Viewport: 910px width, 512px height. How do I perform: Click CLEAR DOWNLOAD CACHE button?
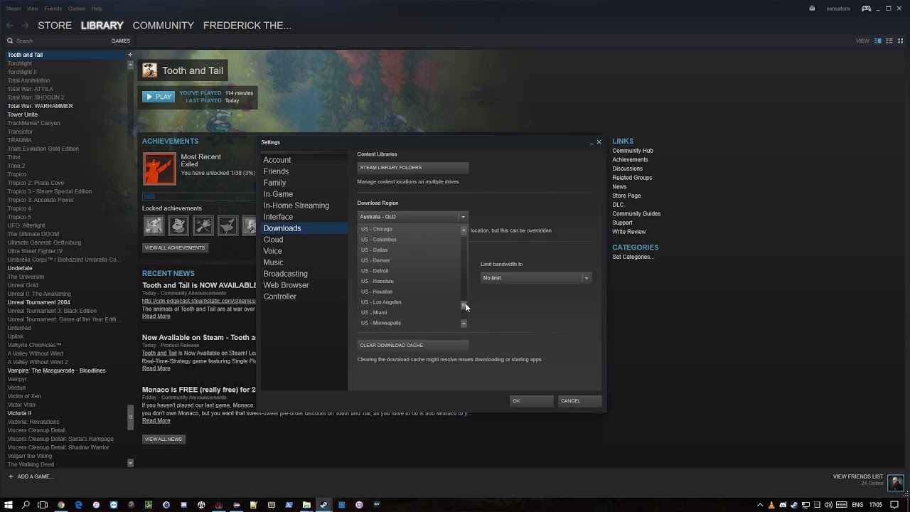[x=412, y=346]
